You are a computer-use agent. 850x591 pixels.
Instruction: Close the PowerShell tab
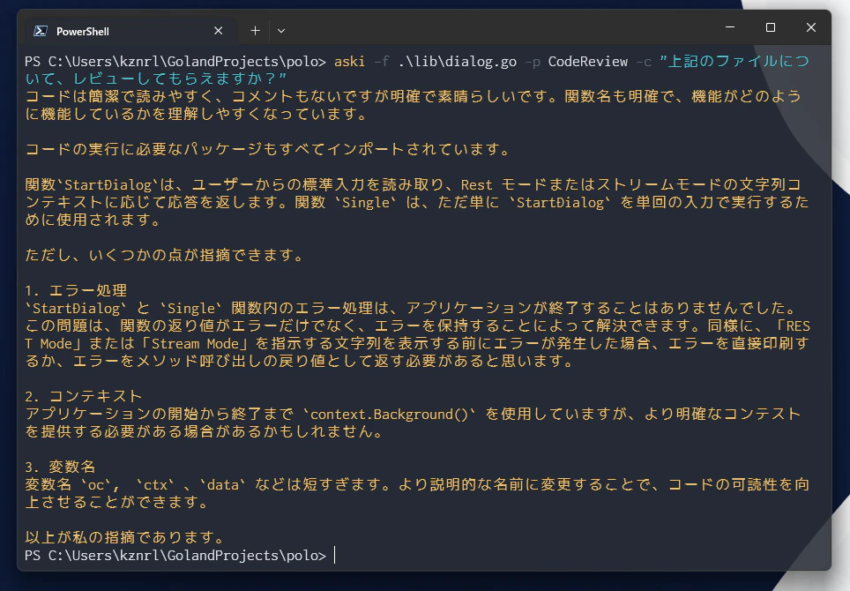(218, 31)
